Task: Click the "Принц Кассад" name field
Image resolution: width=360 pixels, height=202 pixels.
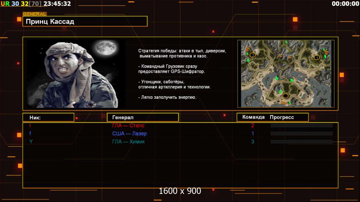Action: (85, 22)
